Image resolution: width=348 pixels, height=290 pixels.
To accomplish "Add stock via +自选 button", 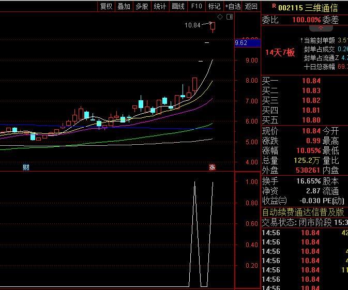I will pos(233,6).
